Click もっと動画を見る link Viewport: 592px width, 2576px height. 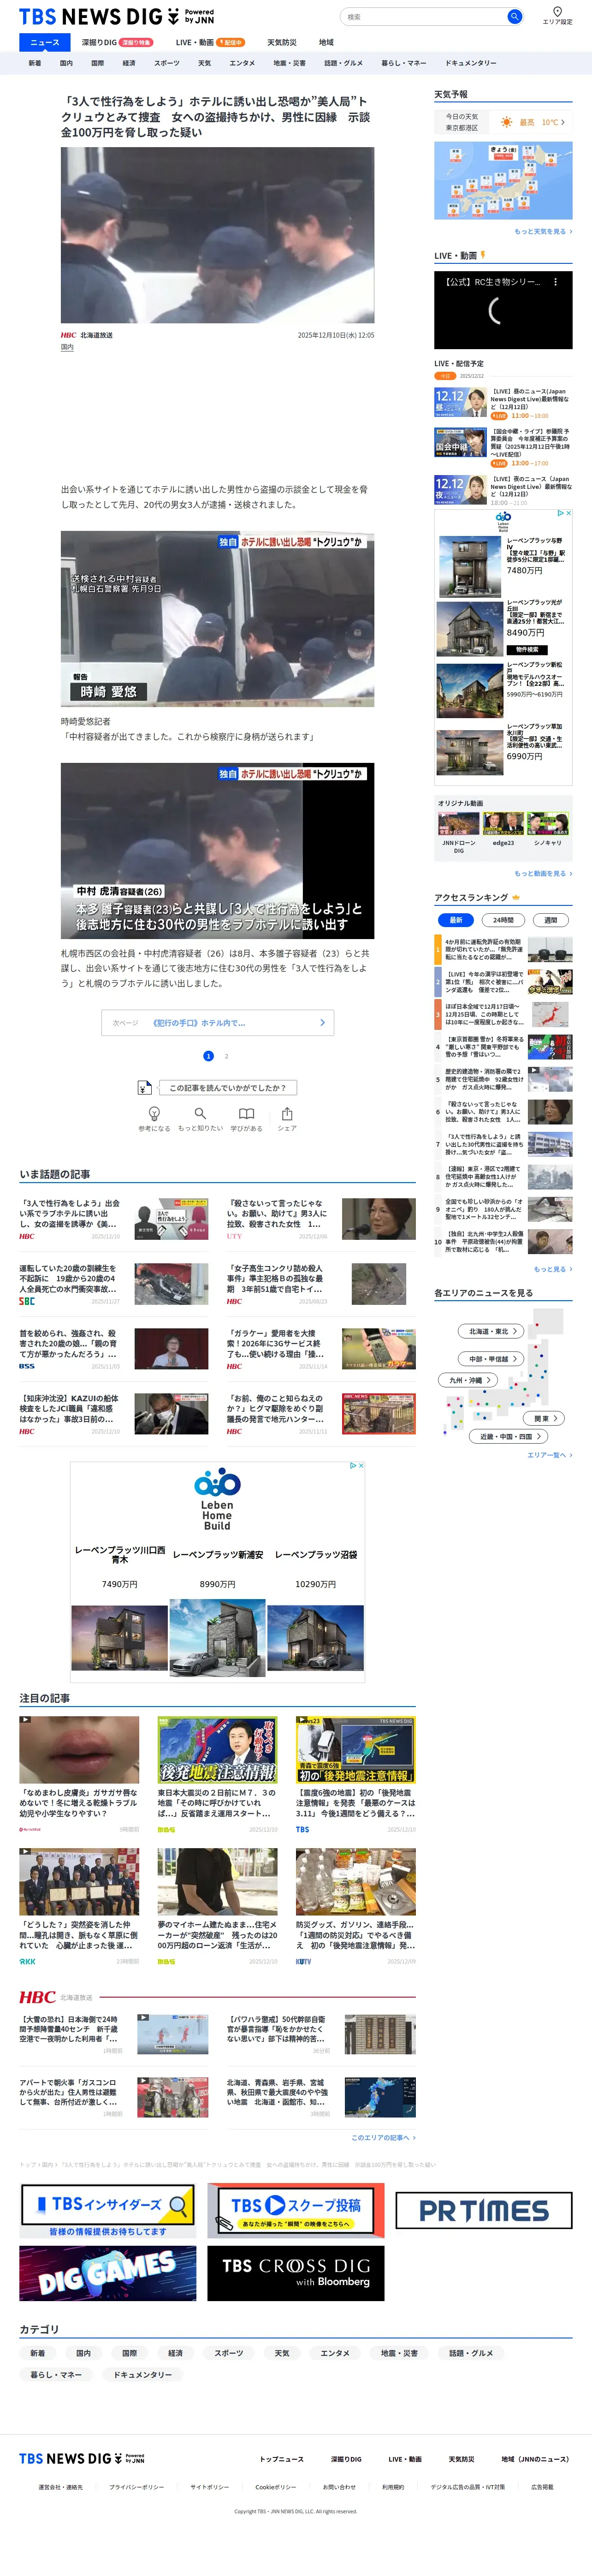543,873
